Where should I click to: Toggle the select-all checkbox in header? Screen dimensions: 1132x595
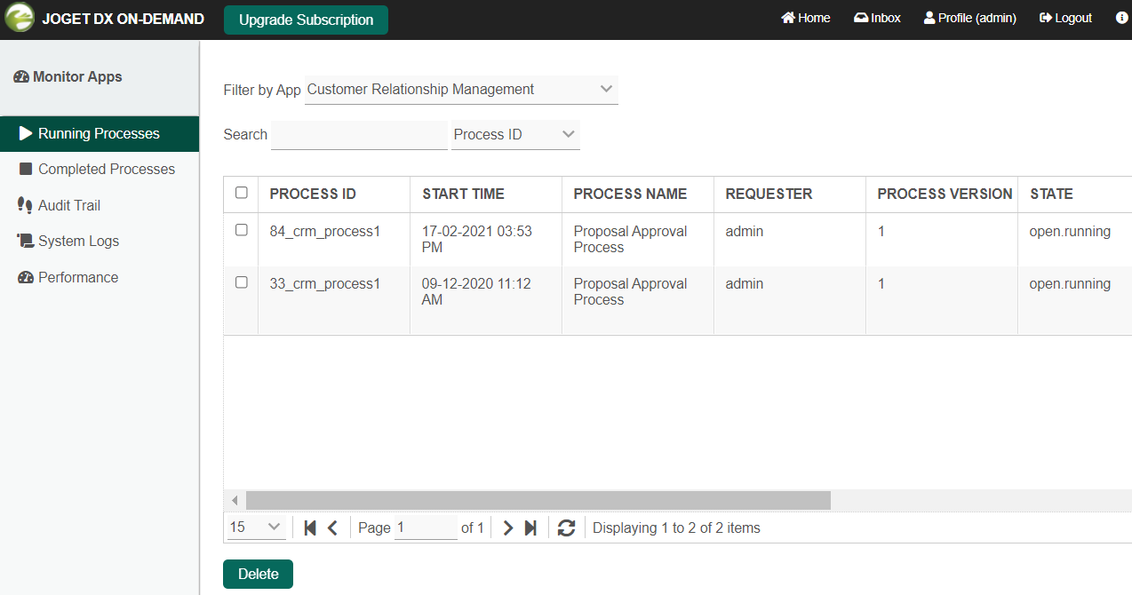pos(241,193)
